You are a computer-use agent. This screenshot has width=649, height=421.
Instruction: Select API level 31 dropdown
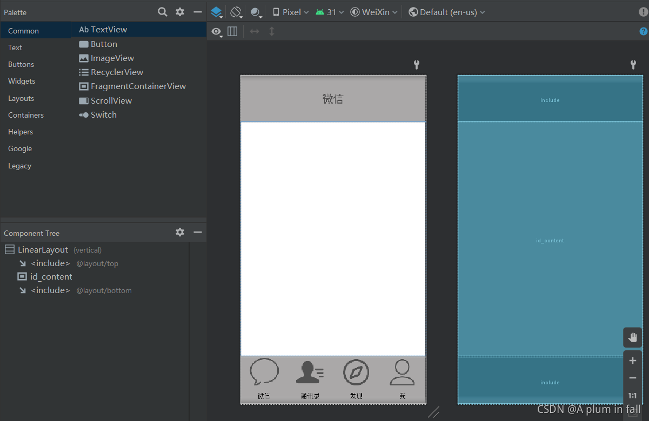point(330,12)
